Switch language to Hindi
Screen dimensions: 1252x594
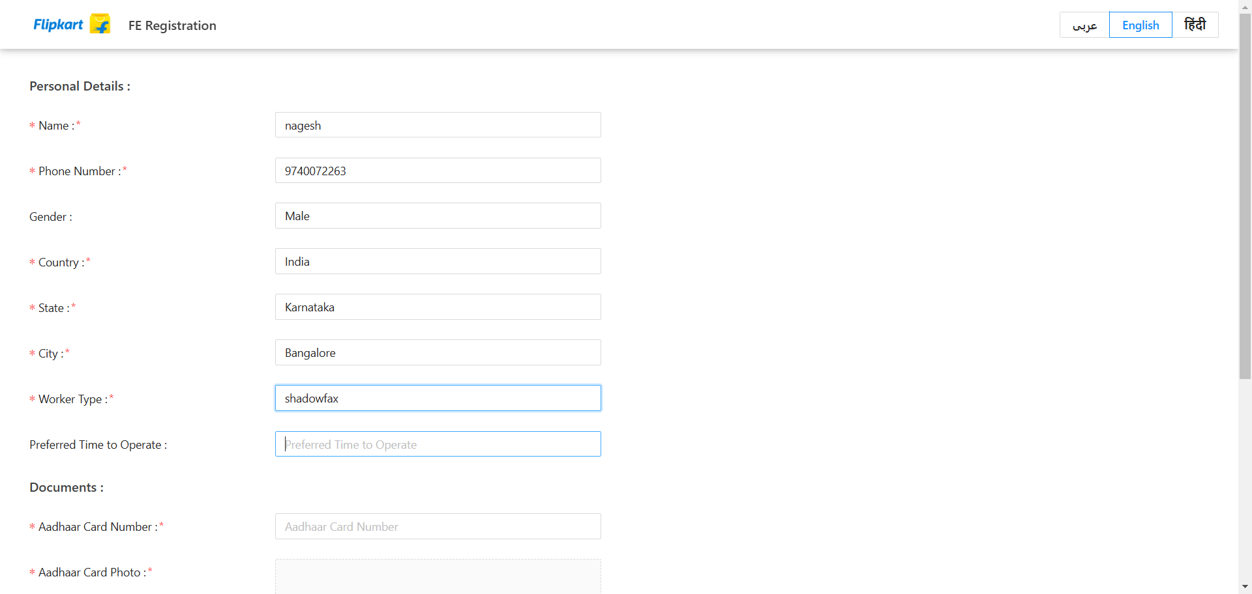(x=1195, y=25)
